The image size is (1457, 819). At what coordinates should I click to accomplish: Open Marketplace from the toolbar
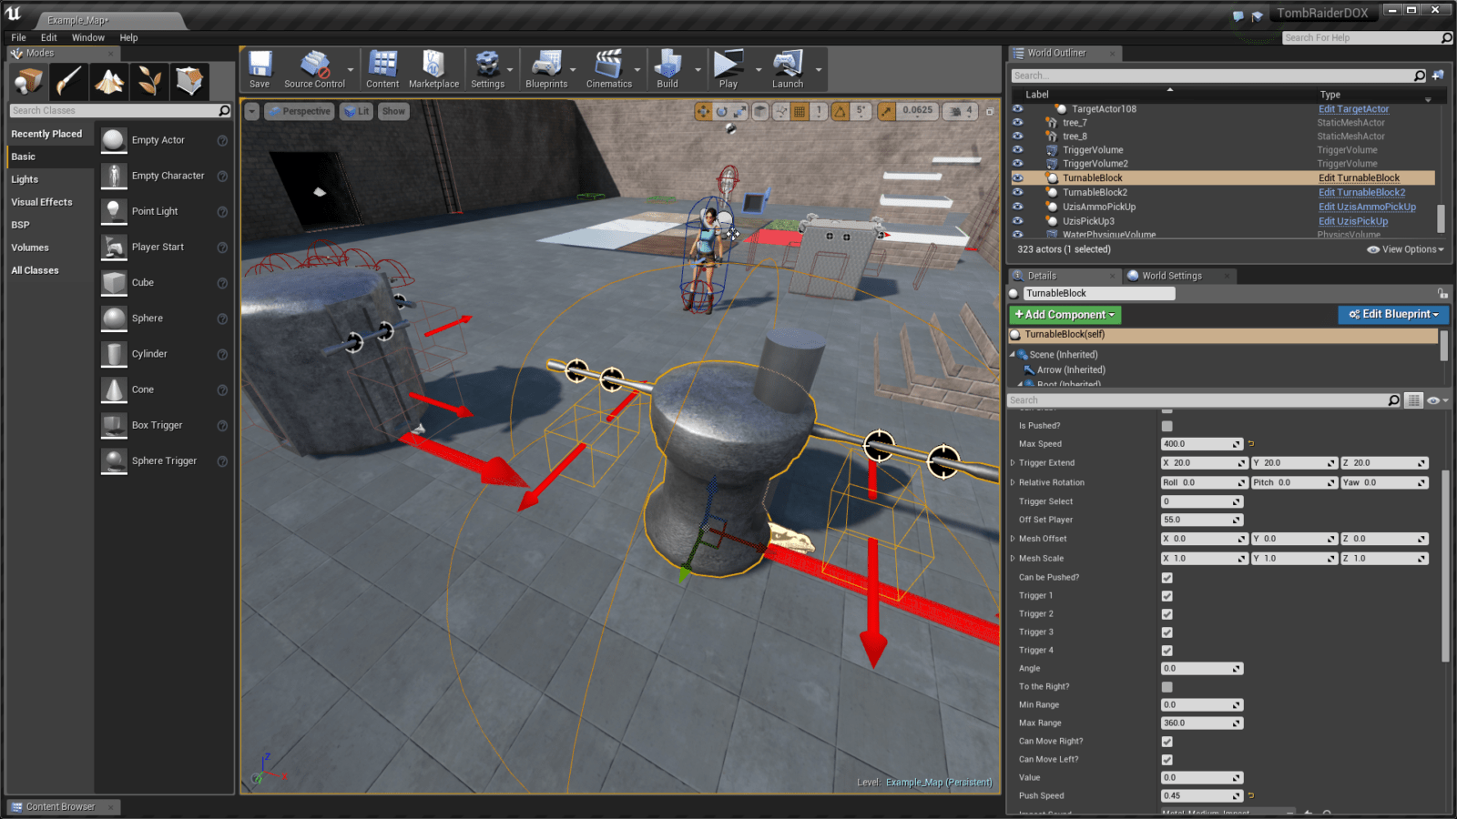click(433, 69)
